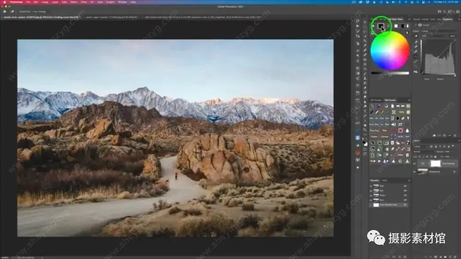The height and width of the screenshot is (259, 461).
Task: Open the Curves channel dropdown
Action: (434, 36)
